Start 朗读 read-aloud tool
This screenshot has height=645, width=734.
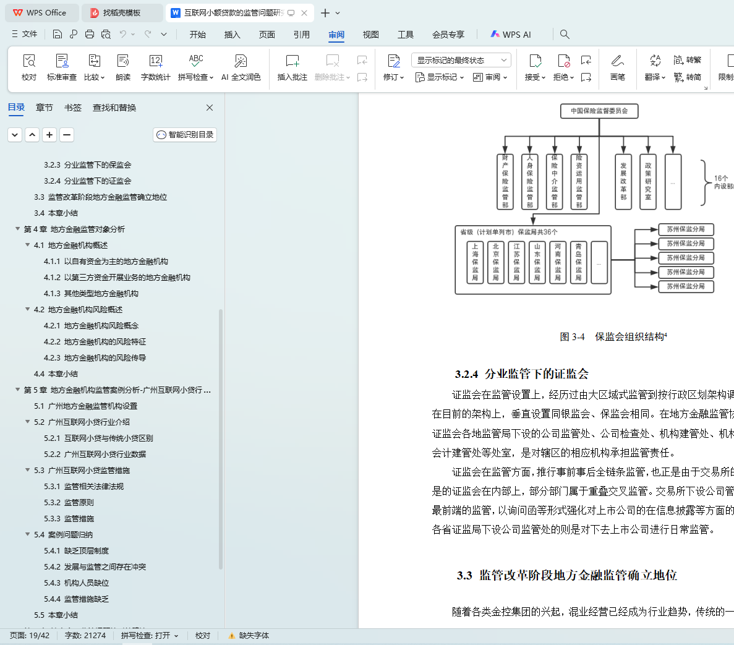[122, 67]
